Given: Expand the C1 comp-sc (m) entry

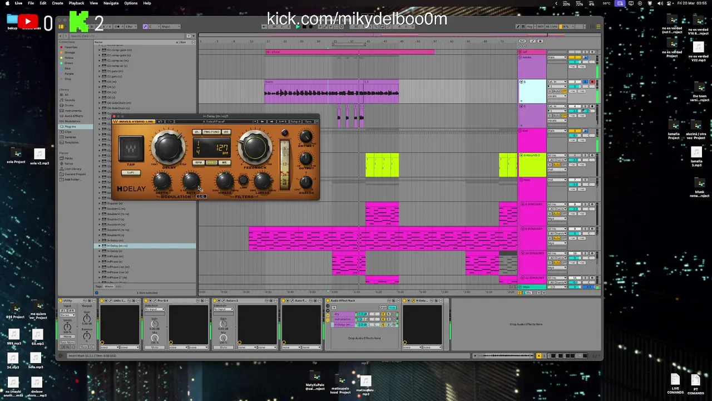Looking at the screenshot, I should 100,61.
